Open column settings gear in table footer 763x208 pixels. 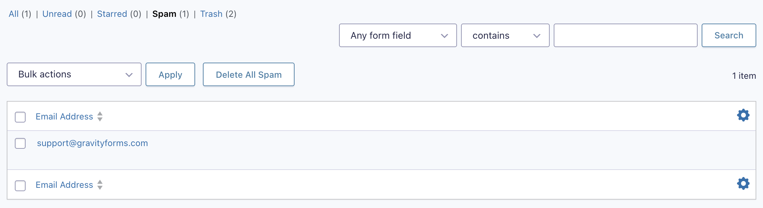click(743, 184)
